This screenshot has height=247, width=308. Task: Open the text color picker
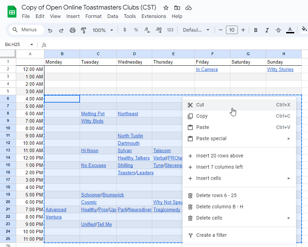(x=290, y=30)
